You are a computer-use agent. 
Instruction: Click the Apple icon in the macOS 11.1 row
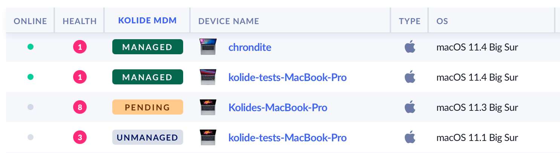coord(410,138)
